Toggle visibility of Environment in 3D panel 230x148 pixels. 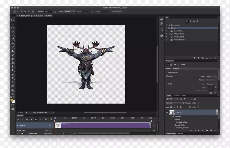(166, 25)
